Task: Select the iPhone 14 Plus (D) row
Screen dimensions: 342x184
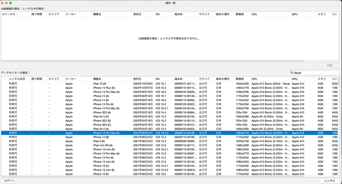Action: coord(169,88)
